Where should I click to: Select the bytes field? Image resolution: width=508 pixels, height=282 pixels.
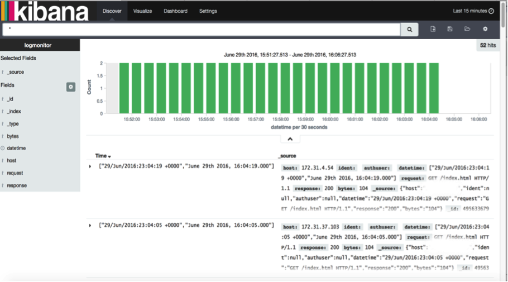[x=13, y=136]
